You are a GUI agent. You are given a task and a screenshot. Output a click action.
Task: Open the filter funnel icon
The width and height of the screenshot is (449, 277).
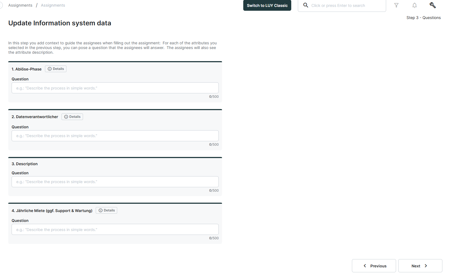pos(396,5)
